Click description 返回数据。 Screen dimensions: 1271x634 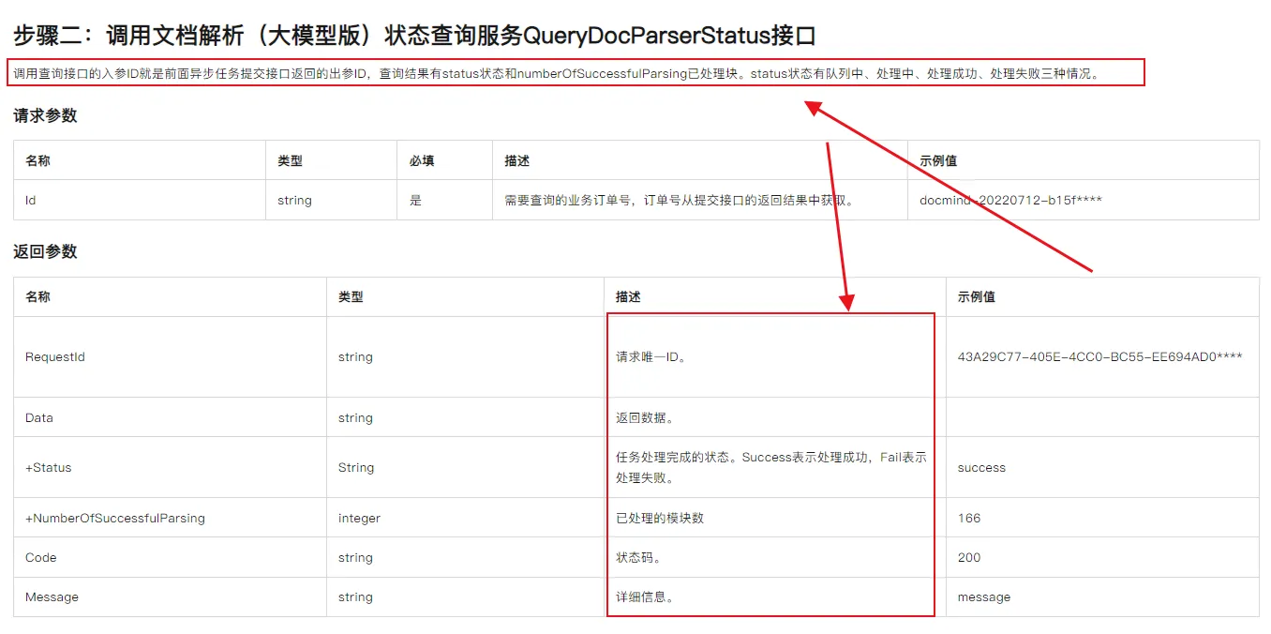point(644,417)
